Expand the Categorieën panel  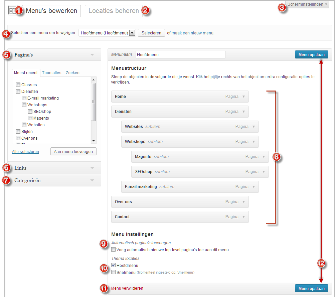[93, 180]
